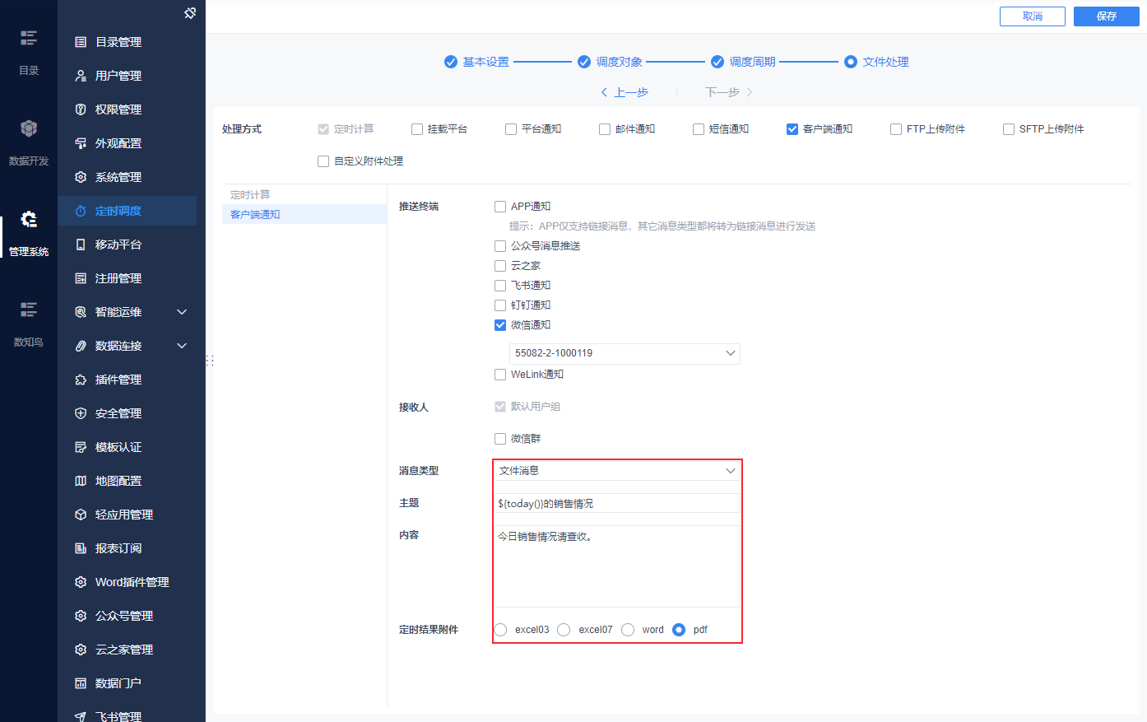Click the pin icon atop the sidebar
Viewport: 1147px width, 722px height.
click(x=190, y=13)
